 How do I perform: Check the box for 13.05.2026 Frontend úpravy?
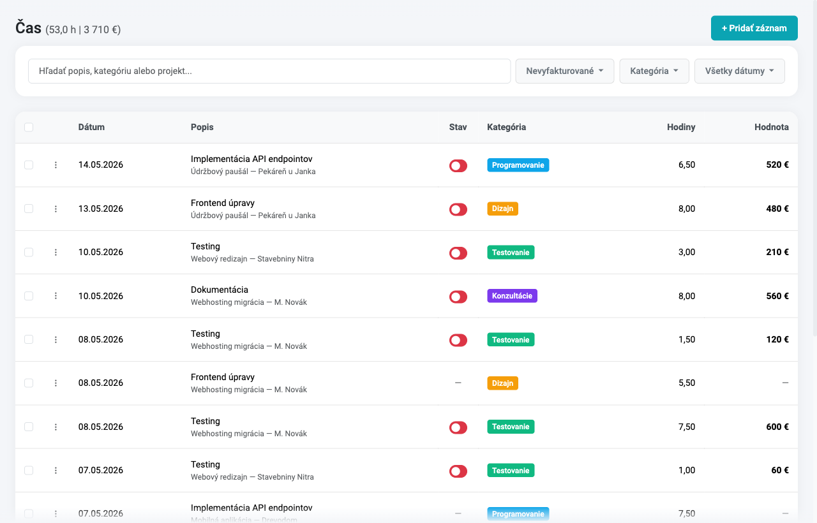(29, 209)
